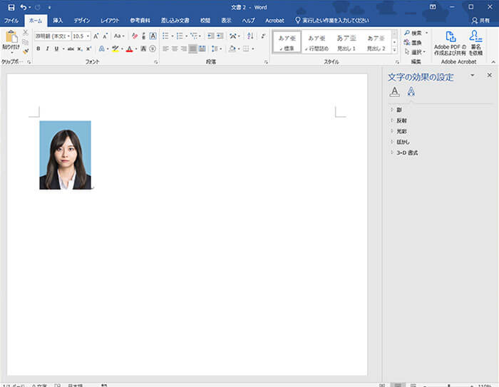Open the font name dropdown

click(x=68, y=36)
